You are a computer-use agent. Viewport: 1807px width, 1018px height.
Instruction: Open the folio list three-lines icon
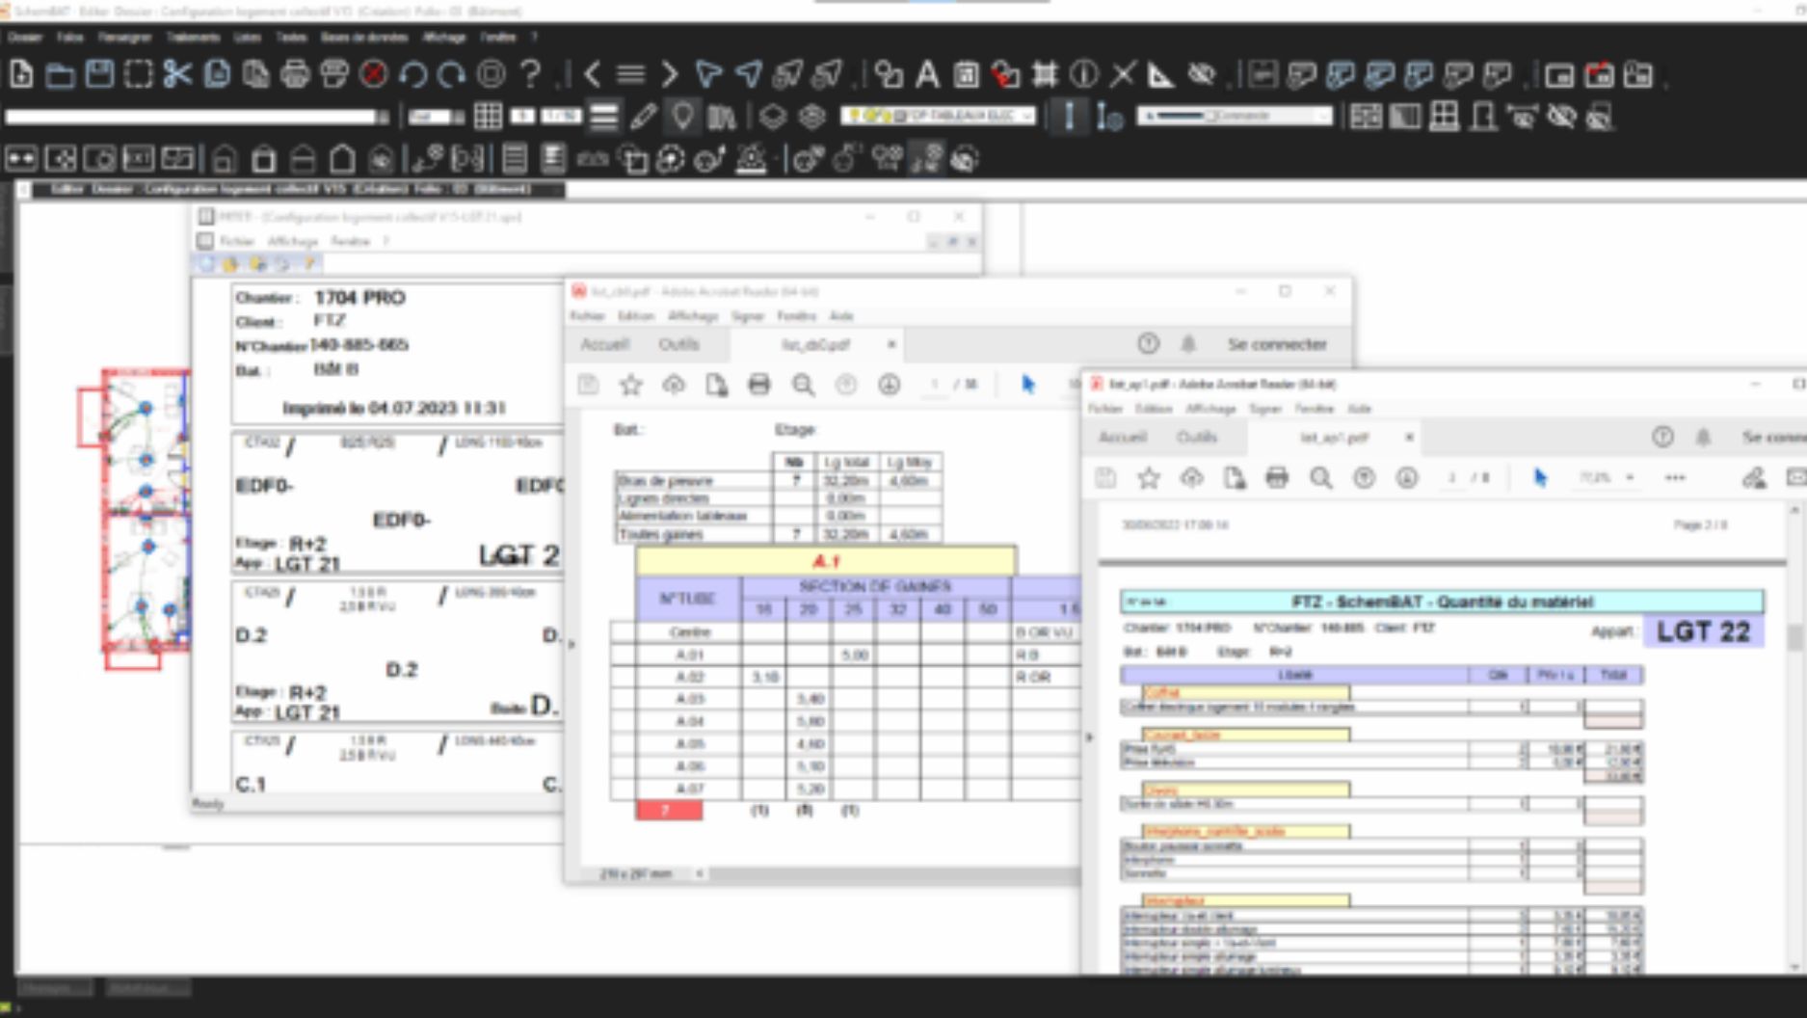[630, 74]
